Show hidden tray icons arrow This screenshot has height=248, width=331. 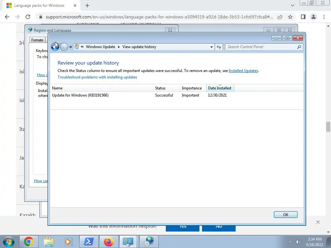[291, 242]
